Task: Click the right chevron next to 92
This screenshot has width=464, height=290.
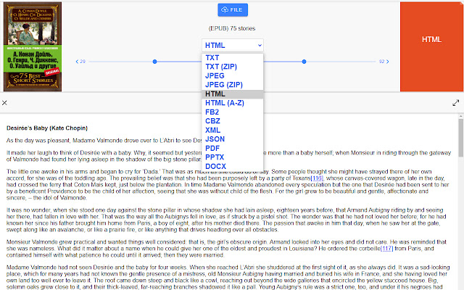Action: click(388, 62)
